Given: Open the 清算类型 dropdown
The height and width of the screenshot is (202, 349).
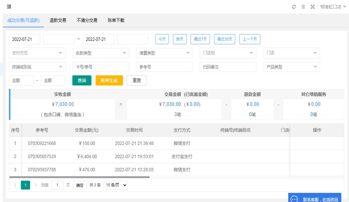Looking at the screenshot, I should pos(164,53).
